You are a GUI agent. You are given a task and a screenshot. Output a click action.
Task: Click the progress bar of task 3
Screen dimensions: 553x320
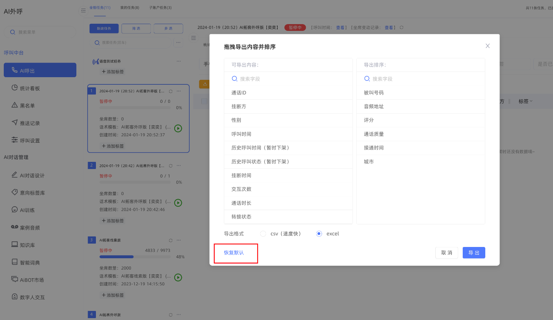[x=135, y=257]
